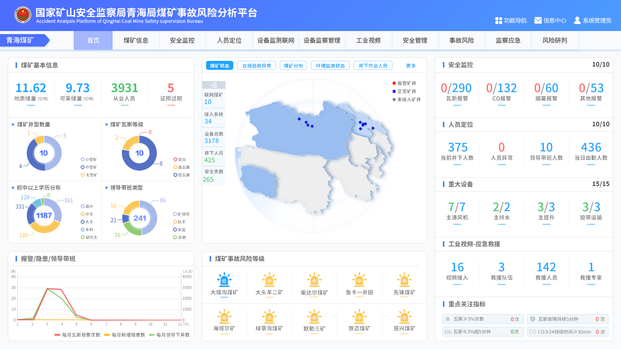Viewport: 621px width, 349px height.
Task: Click the 更多 link above the map
Action: (x=411, y=66)
